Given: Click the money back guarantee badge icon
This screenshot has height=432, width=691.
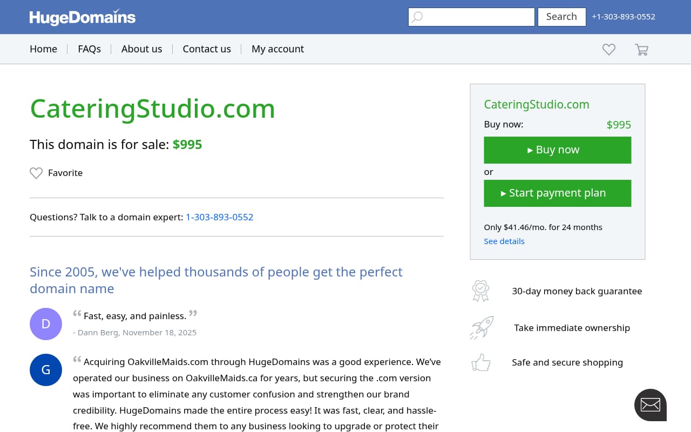Looking at the screenshot, I should 480,291.
